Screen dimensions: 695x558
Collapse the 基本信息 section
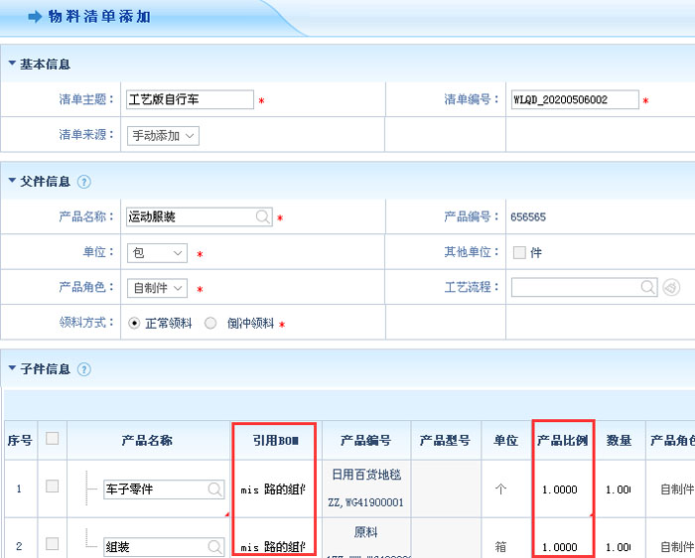pos(12,65)
